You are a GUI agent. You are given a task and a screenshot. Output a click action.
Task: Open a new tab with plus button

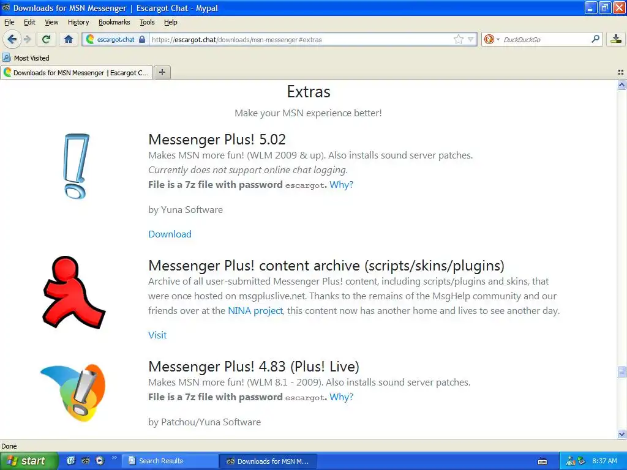click(162, 72)
